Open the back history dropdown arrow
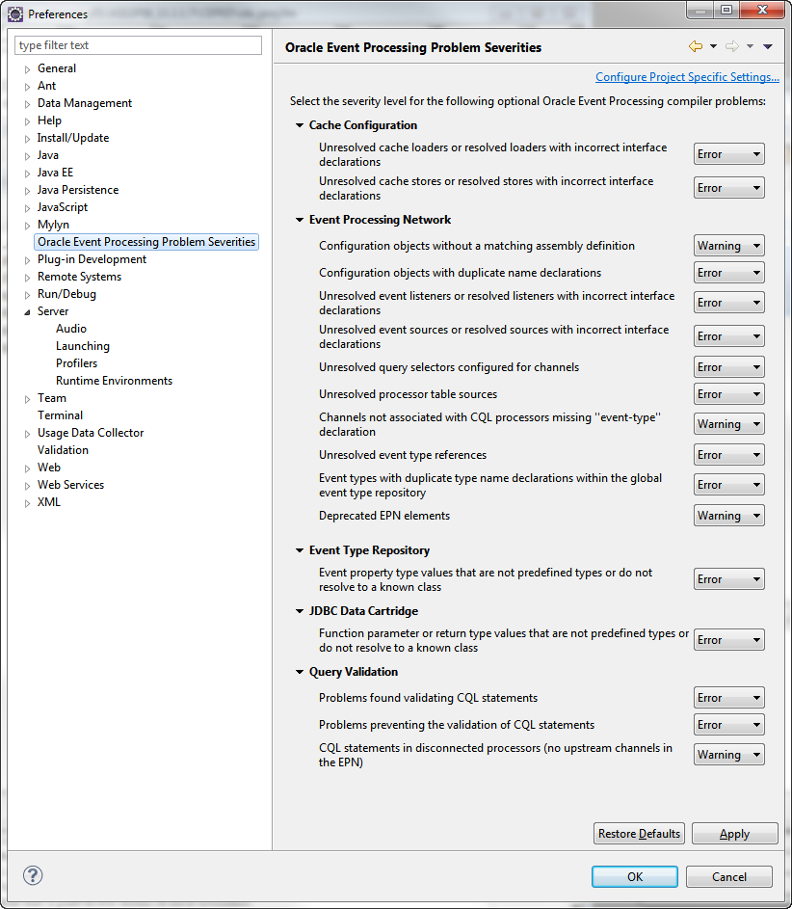Image resolution: width=792 pixels, height=909 pixels. tap(713, 46)
